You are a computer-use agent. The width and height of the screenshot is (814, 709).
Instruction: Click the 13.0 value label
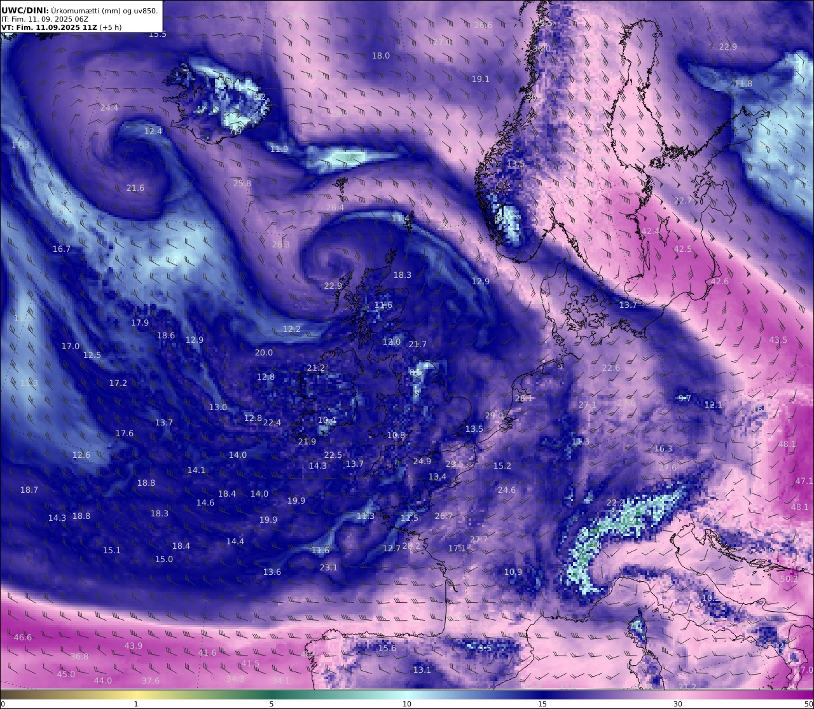click(x=218, y=407)
